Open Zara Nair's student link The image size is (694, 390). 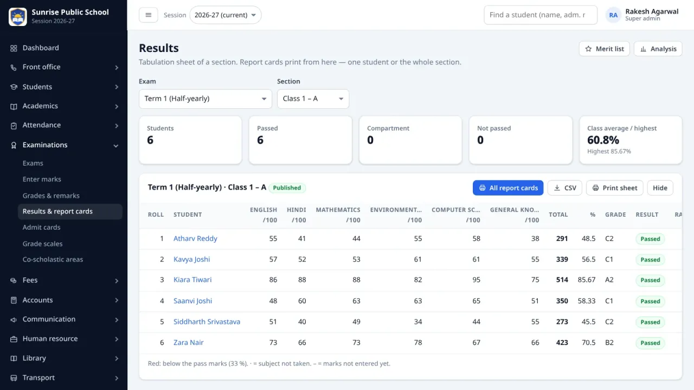coord(189,342)
